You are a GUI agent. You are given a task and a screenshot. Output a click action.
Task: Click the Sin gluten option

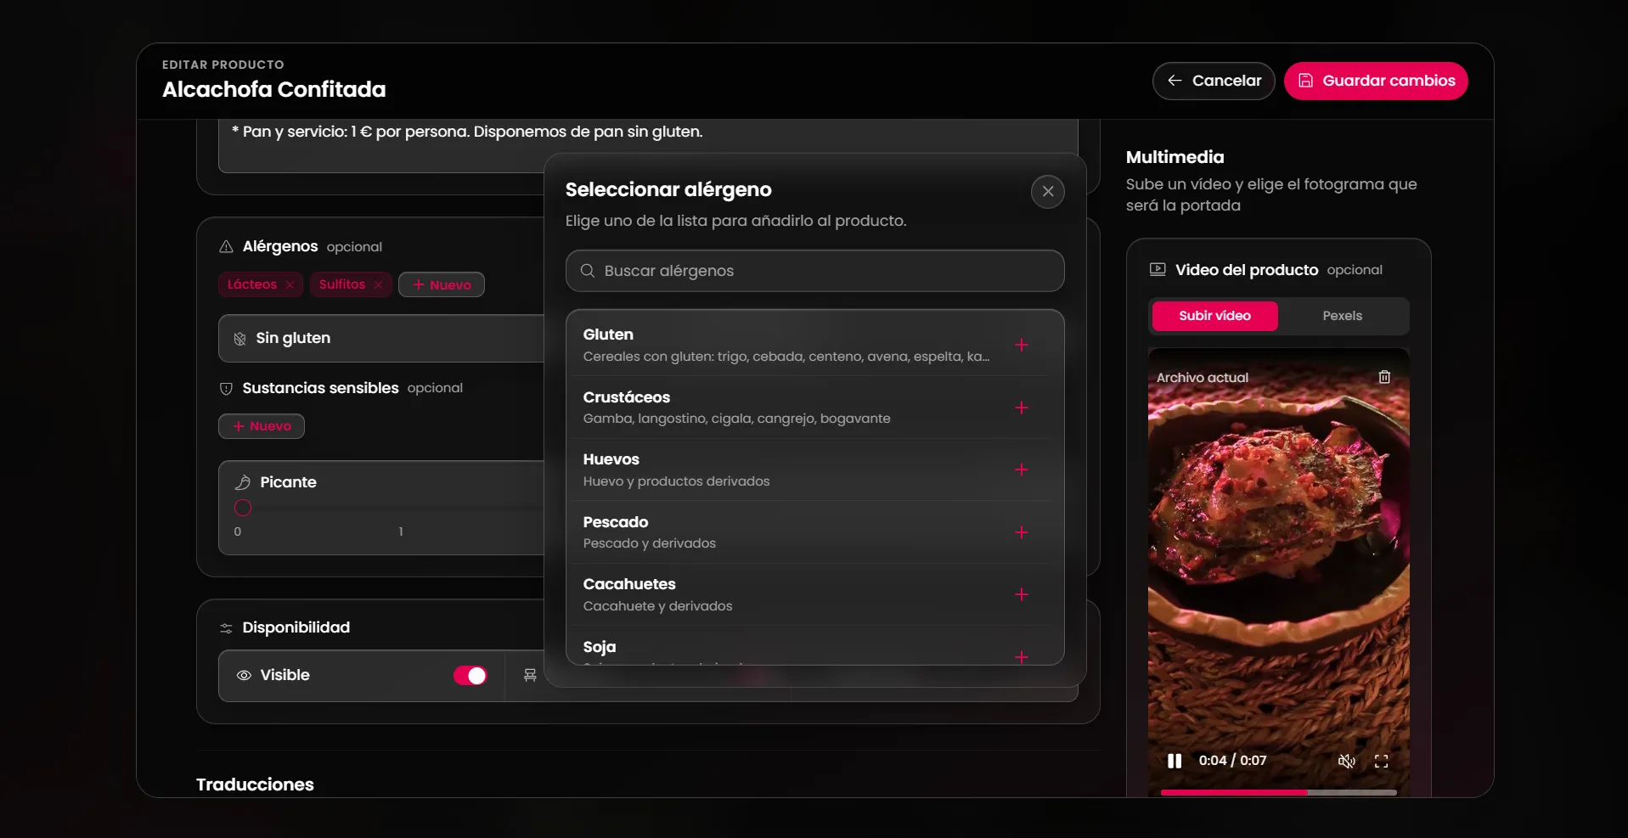[x=381, y=338]
